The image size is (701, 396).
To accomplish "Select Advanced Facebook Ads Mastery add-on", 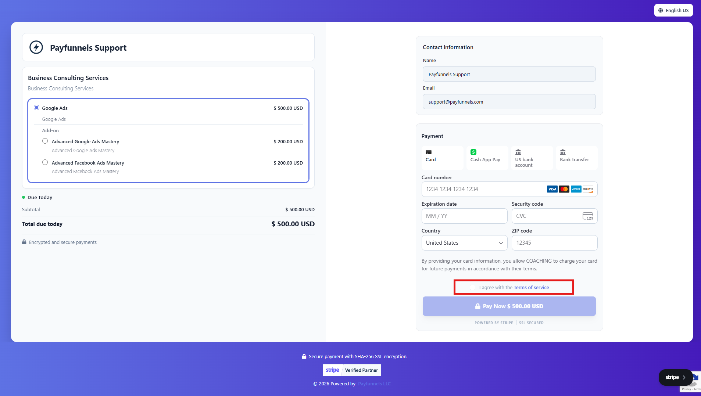I will (x=45, y=162).
